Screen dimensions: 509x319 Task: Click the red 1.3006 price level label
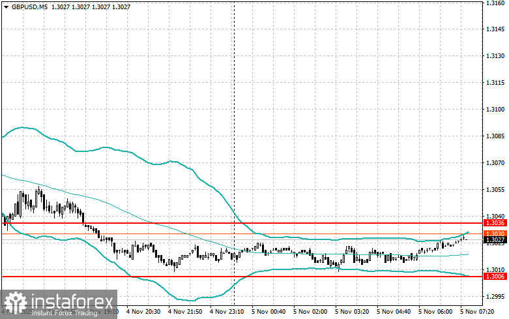point(495,277)
